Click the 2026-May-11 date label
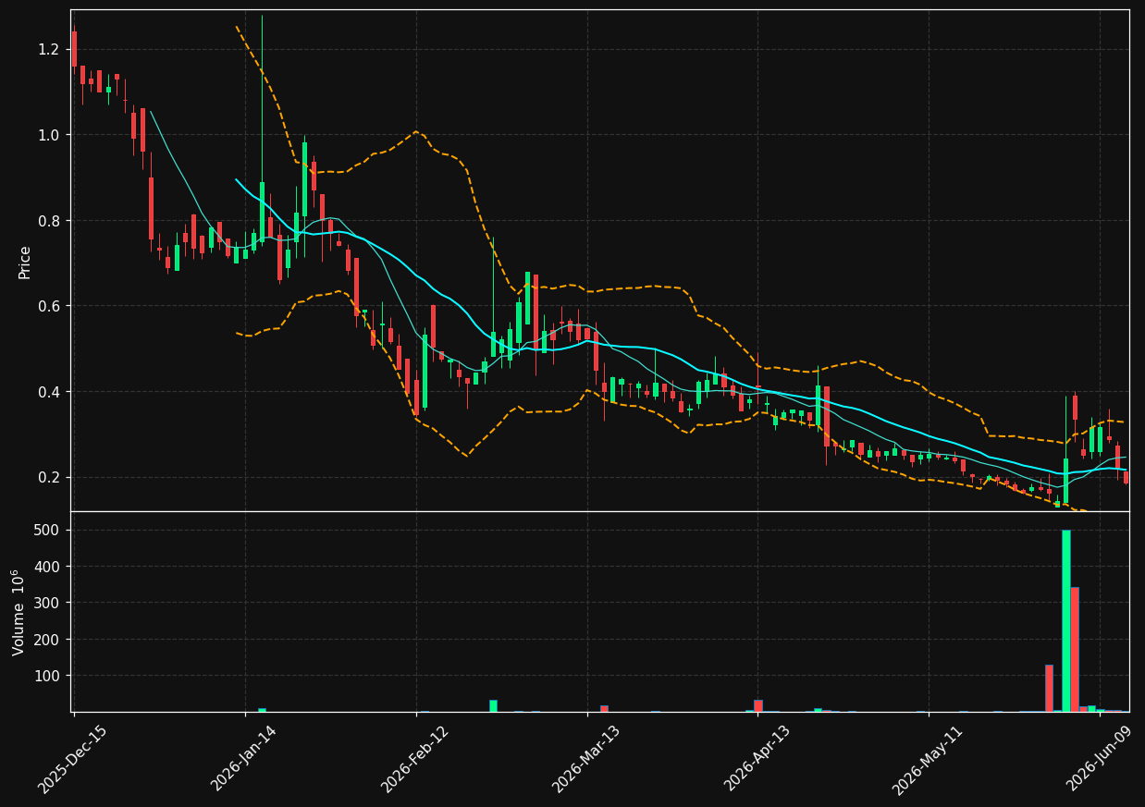Viewport: 1145px width, 807px height. click(x=928, y=759)
